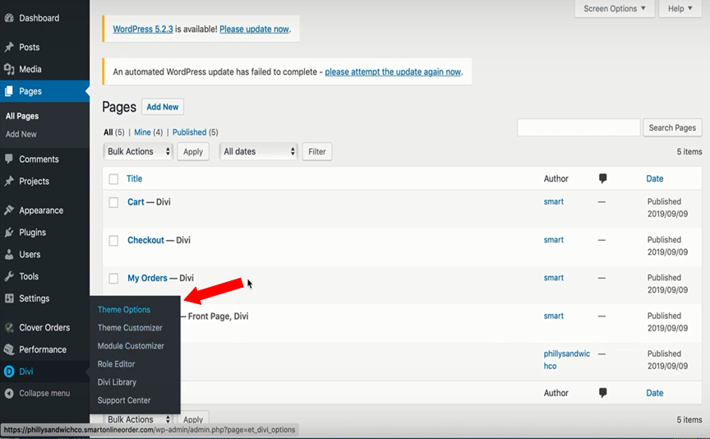Open the top Bulk Actions dropdown
The height and width of the screenshot is (439, 710).
tap(138, 151)
